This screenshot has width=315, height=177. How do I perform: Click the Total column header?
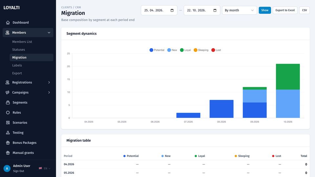coord(304,156)
